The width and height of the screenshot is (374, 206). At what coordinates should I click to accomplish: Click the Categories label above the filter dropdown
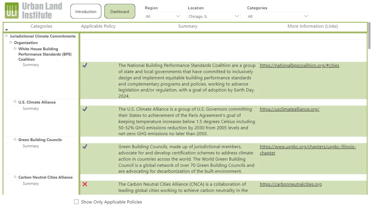point(257,8)
